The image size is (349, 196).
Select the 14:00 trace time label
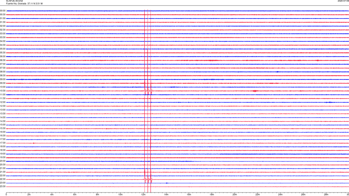pos(3,117)
